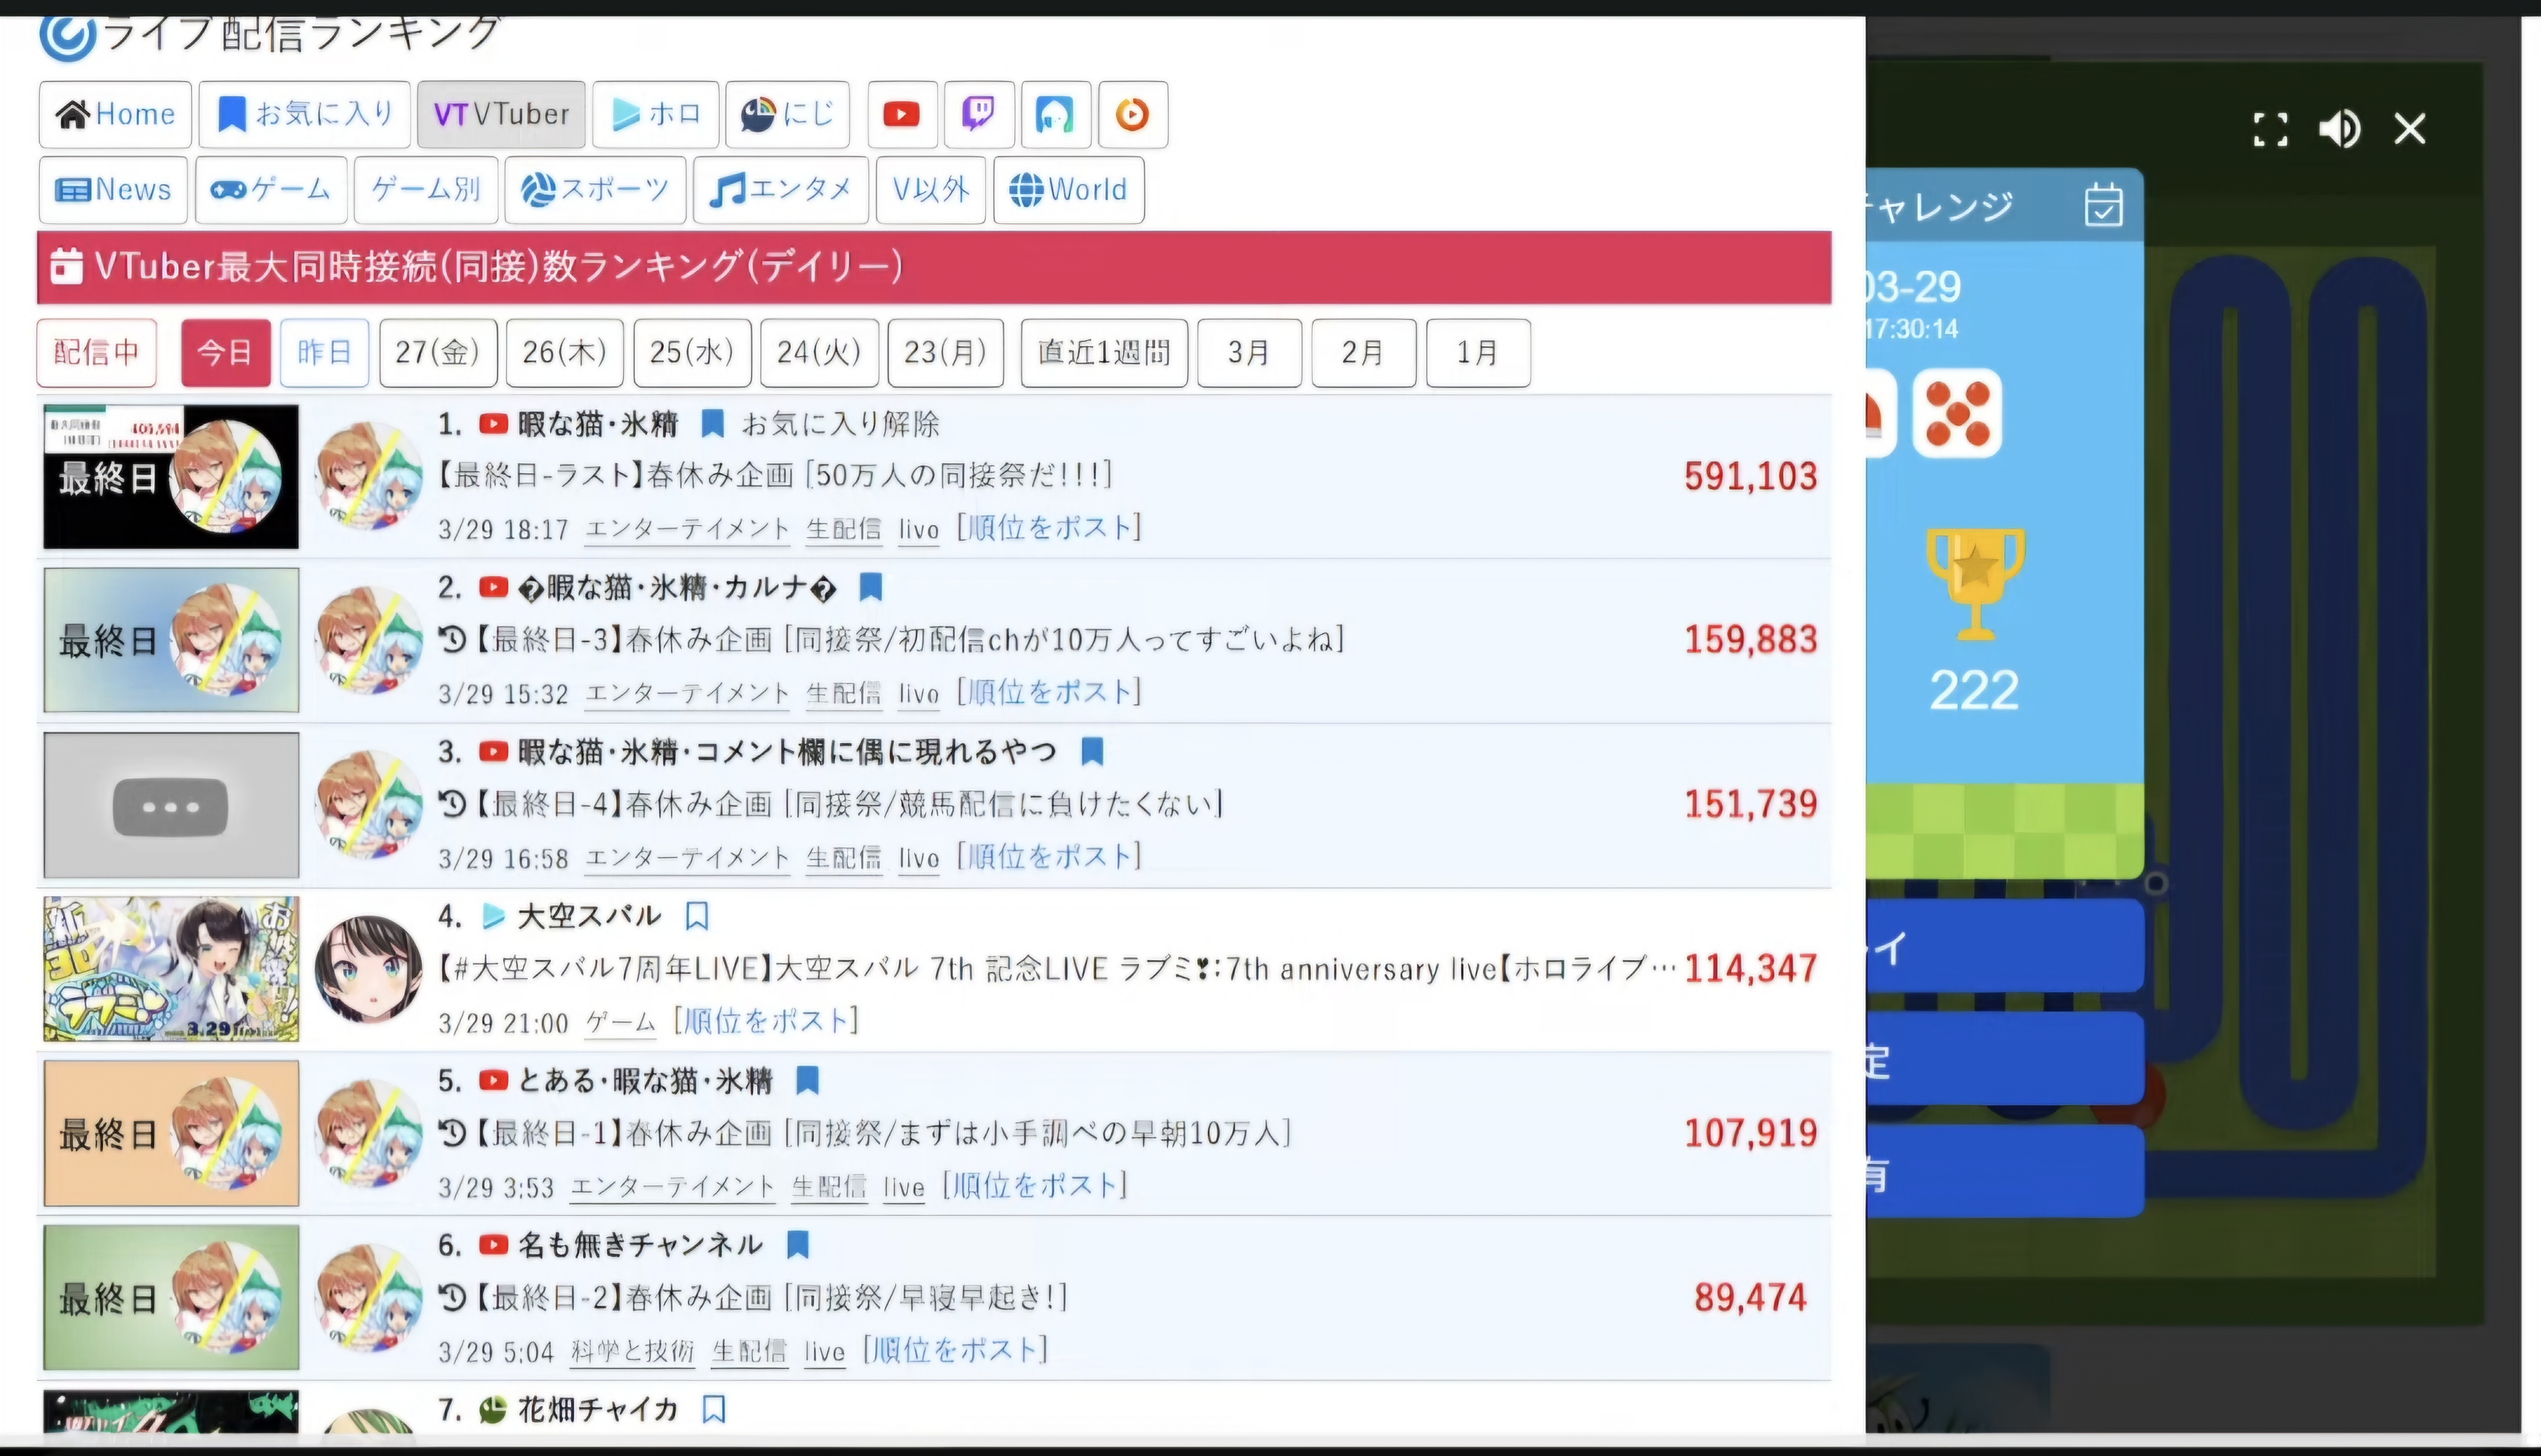Open the ホロ category tab
Viewport: 2541px width, 1456px height.
pyautogui.click(x=656, y=115)
